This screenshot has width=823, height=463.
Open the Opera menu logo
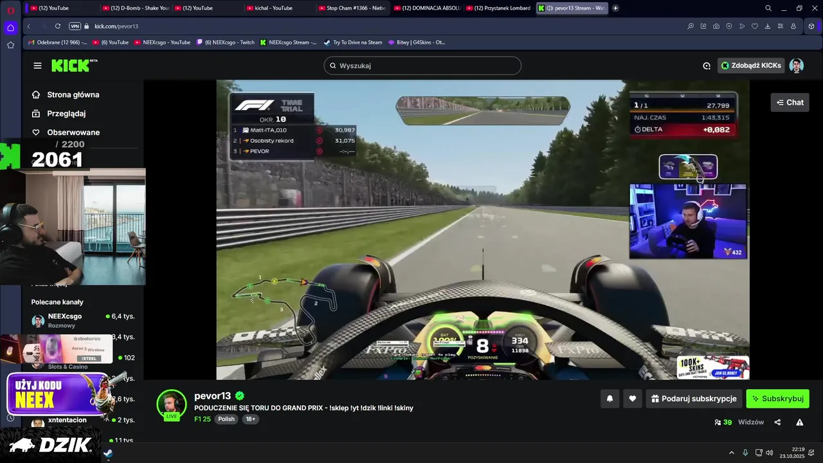pos(10,10)
